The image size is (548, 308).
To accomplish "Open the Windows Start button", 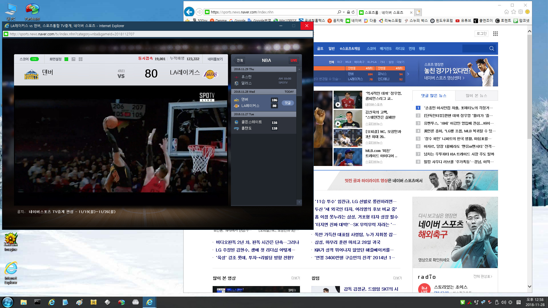I will click(x=8, y=302).
